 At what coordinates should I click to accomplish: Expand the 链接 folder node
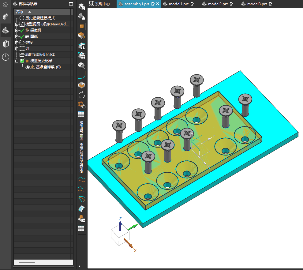[17, 43]
